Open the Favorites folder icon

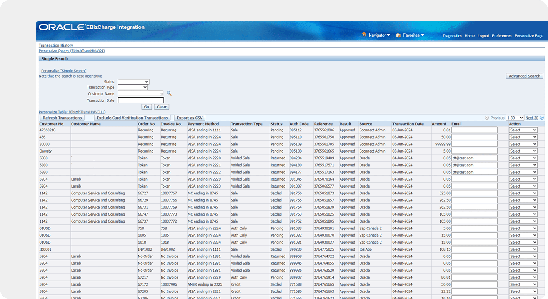pos(398,35)
